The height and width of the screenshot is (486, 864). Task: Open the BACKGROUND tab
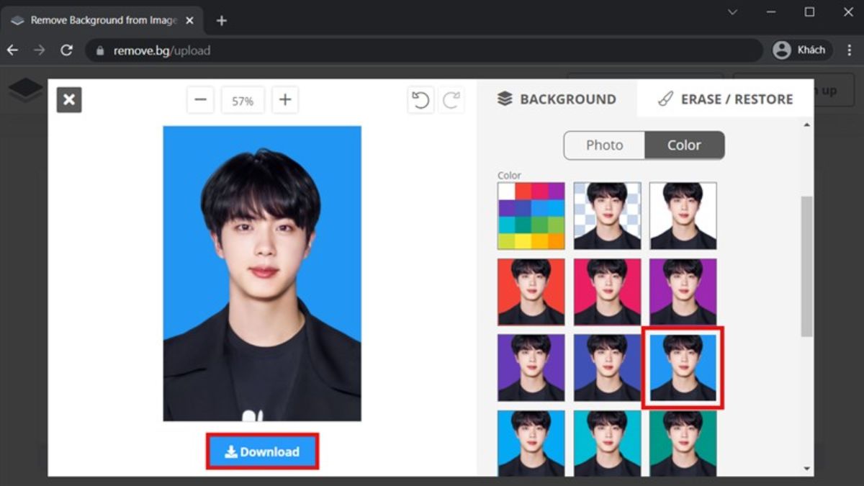pos(557,99)
